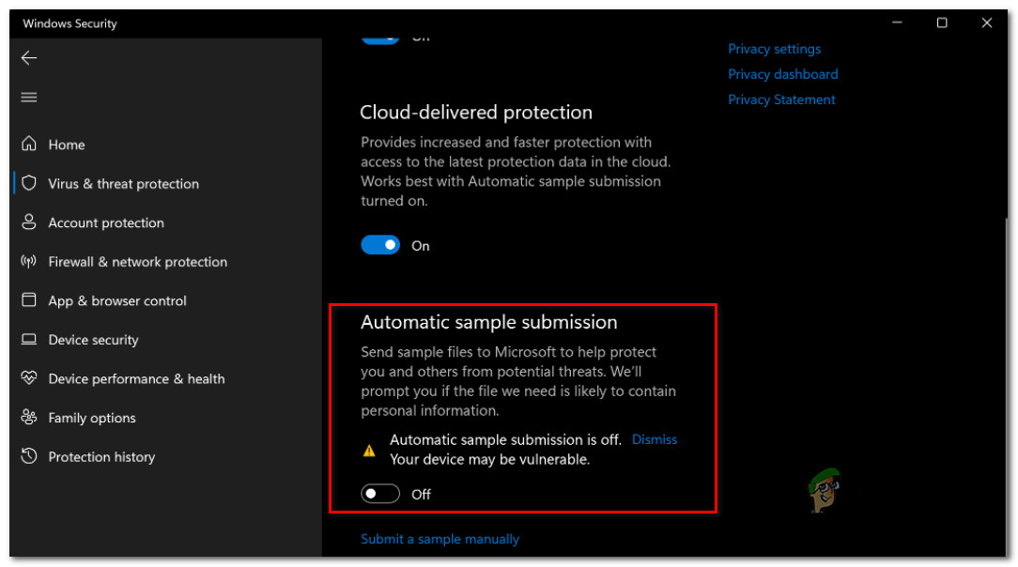This screenshot has height=567, width=1018.
Task: Dismiss the sample submission warning
Action: point(654,438)
